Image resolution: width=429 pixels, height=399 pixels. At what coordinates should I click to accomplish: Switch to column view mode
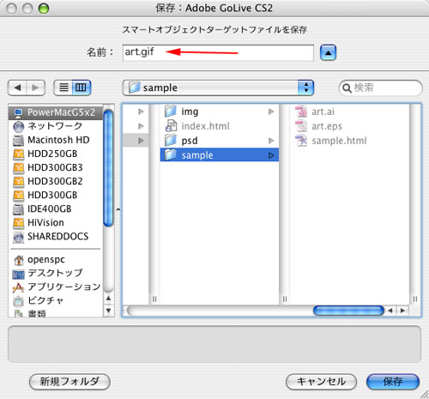click(x=82, y=88)
